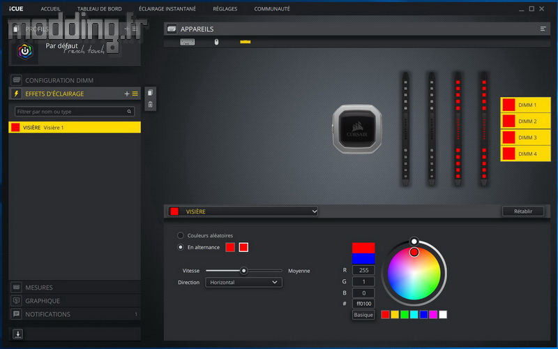Screen dimensions: 558x349
Task: Open the Visière effect type dropdown
Action: click(243, 211)
